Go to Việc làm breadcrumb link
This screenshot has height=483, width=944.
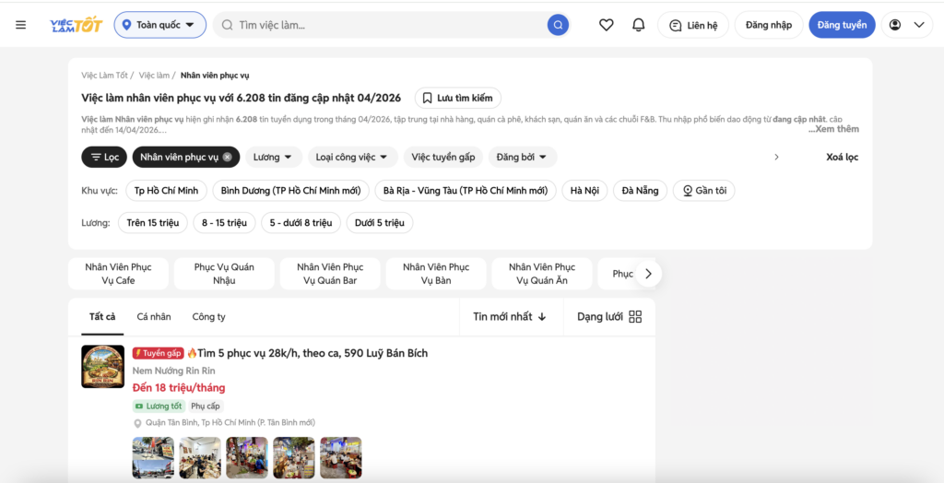(x=154, y=76)
